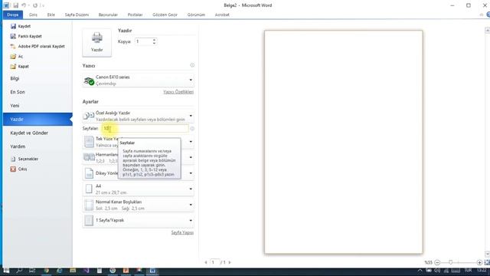The height and width of the screenshot is (276, 490).
Task: Select the highlighted Yazdır backstage section
Action: click(x=38, y=120)
